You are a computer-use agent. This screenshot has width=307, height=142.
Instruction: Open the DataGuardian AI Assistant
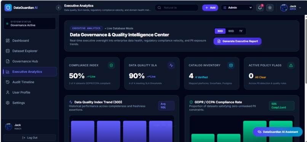[x=278, y=132]
